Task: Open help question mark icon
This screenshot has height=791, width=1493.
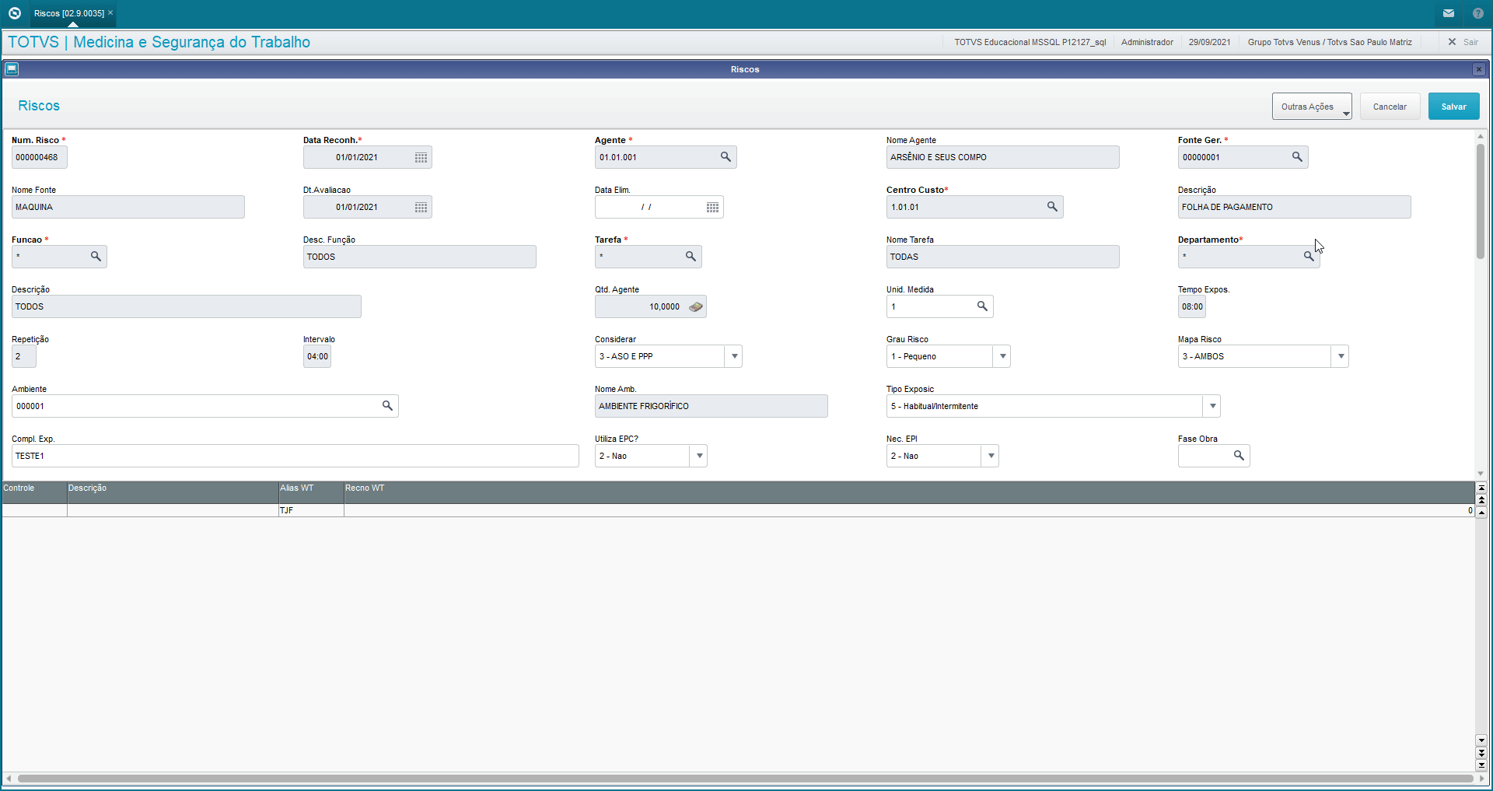Action: point(1478,13)
